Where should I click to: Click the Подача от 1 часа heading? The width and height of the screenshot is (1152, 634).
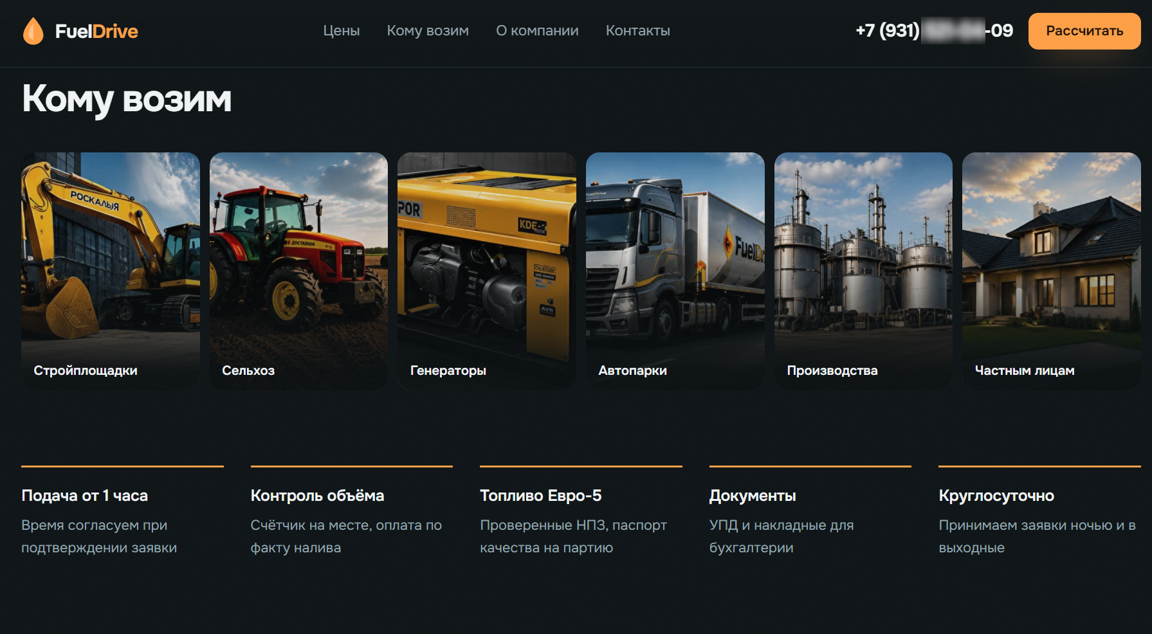click(85, 496)
